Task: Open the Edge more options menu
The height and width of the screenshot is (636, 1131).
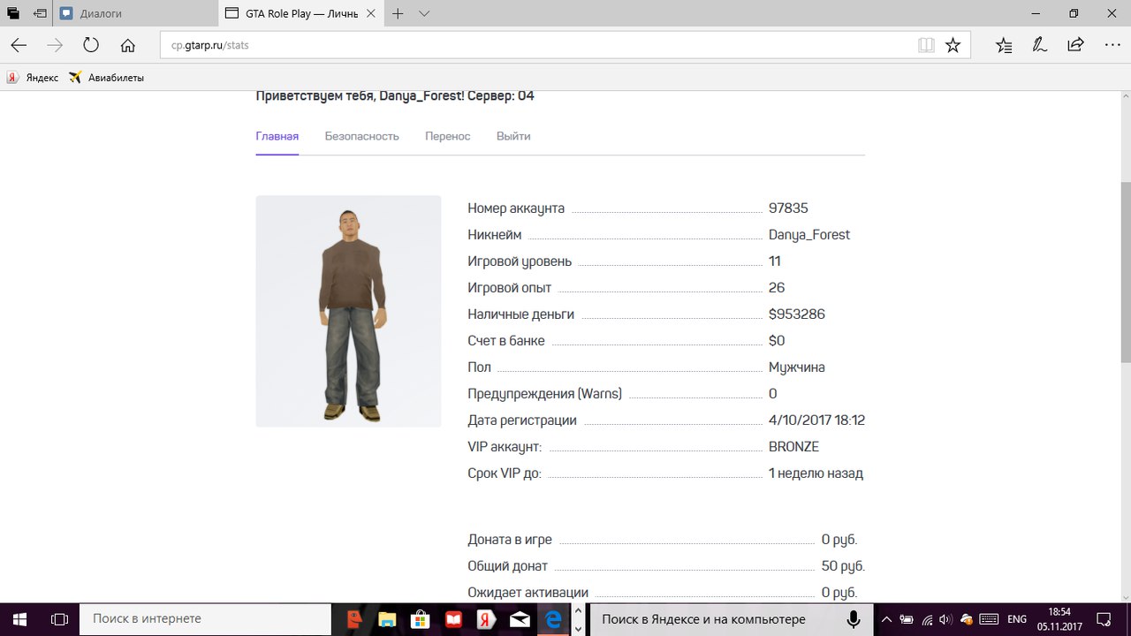Action: pyautogui.click(x=1112, y=45)
